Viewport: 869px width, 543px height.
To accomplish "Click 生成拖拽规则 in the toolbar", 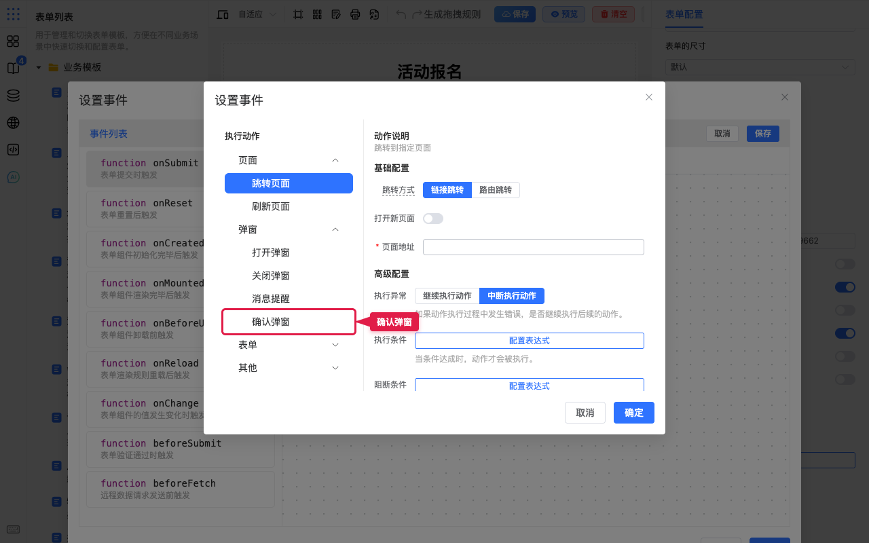I will click(452, 14).
